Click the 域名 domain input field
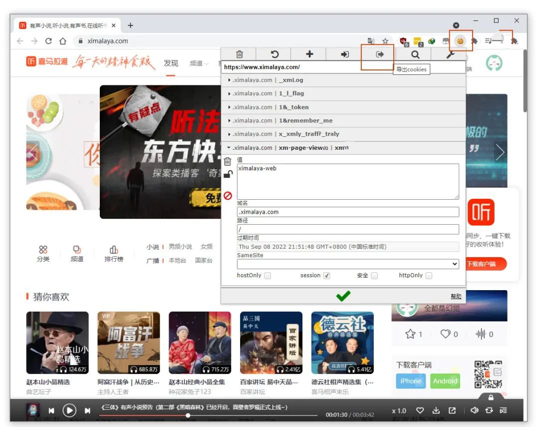539x427 pixels. [348, 212]
